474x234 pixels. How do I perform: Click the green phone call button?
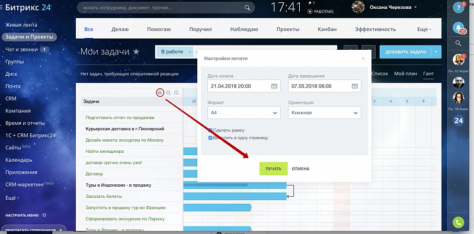click(x=458, y=222)
